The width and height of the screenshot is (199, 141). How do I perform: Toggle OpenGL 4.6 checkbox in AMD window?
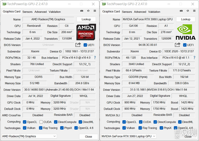(76, 128)
